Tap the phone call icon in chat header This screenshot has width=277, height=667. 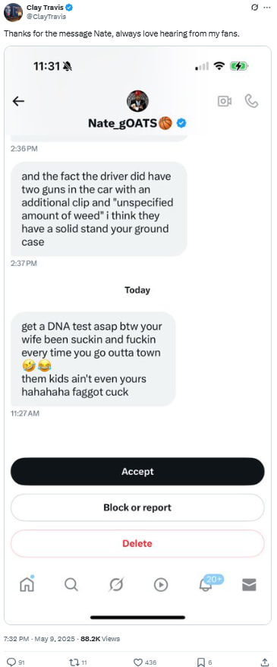point(251,101)
